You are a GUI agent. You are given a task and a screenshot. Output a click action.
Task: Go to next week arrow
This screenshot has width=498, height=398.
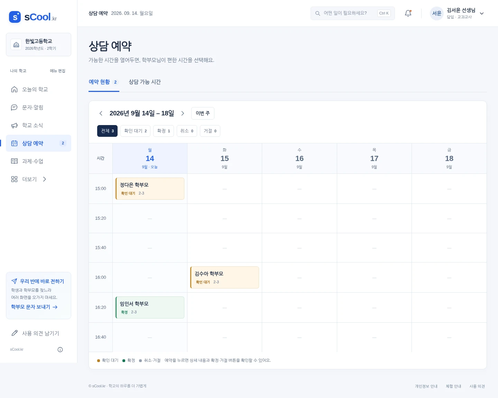tap(183, 113)
